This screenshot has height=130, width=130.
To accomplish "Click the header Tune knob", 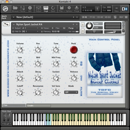I will [x=89, y=26].
